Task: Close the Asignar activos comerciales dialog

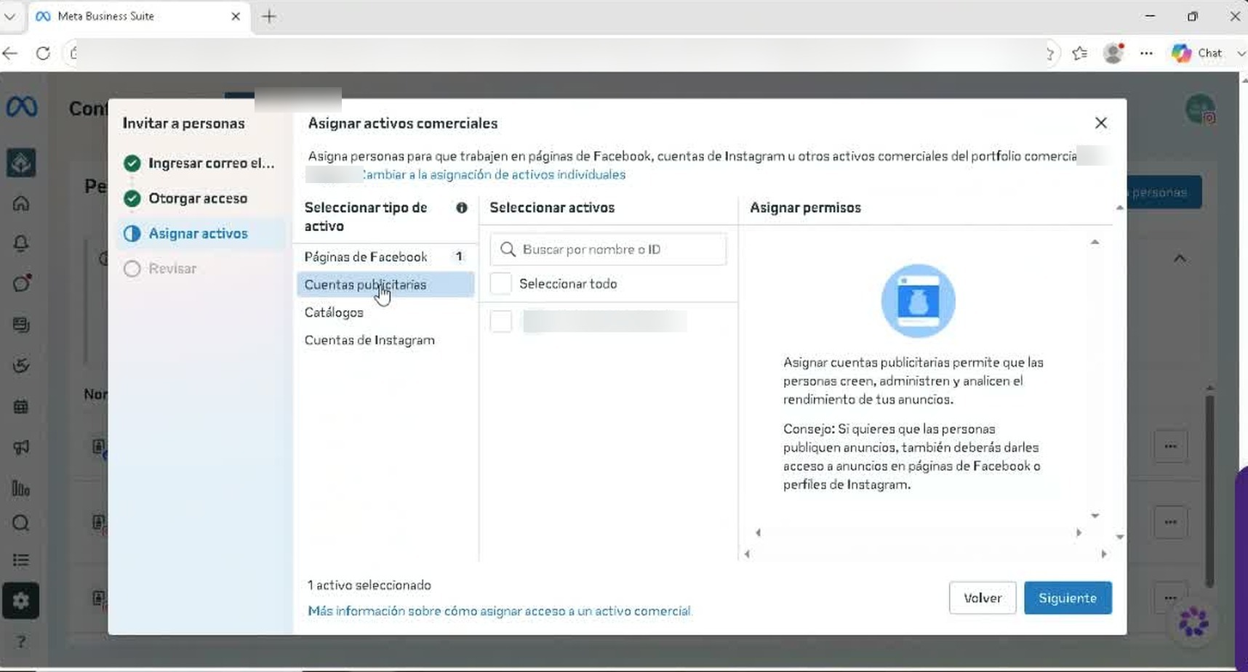Action: tap(1101, 123)
